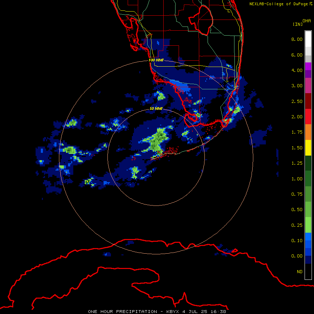This screenshot has height=314, width=314.
Task: Click the 100 NMI range ring label
Action: click(156, 60)
